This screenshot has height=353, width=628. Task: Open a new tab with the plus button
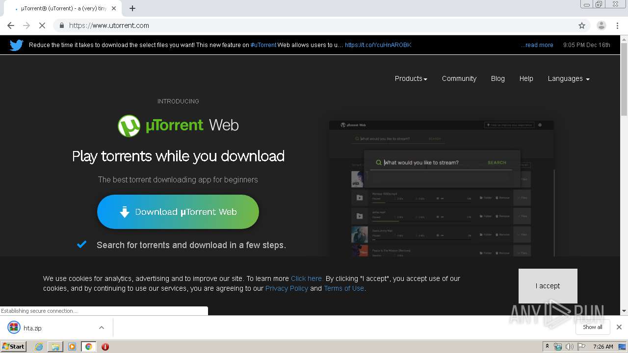click(x=132, y=8)
